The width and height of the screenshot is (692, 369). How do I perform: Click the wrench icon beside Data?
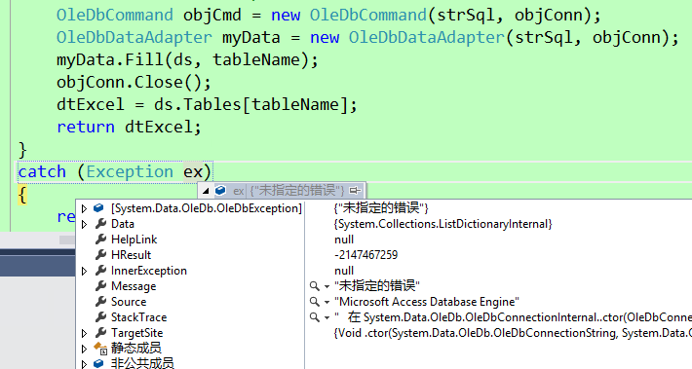pos(101,224)
